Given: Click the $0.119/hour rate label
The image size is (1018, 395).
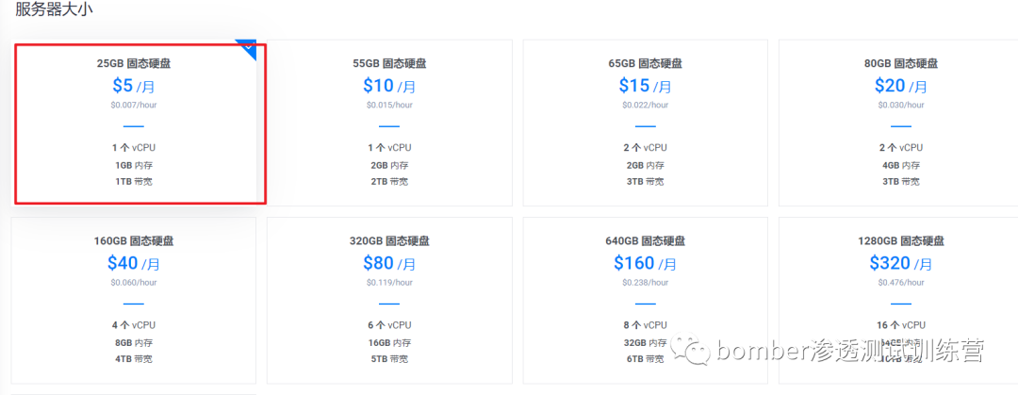Looking at the screenshot, I should point(389,282).
